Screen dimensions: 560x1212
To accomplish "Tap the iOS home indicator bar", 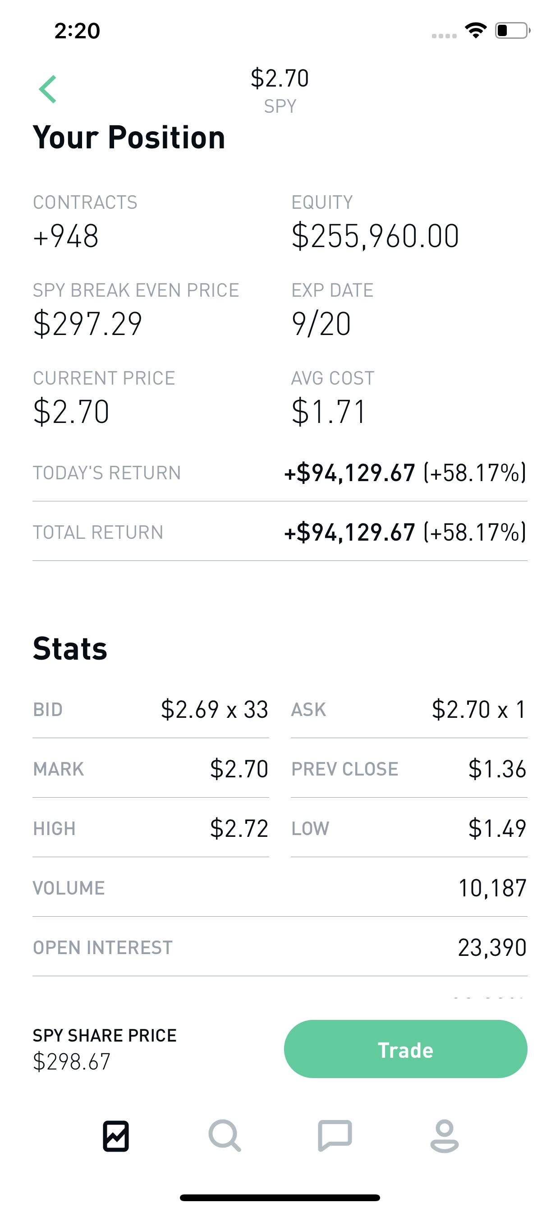I will tap(280, 1198).
